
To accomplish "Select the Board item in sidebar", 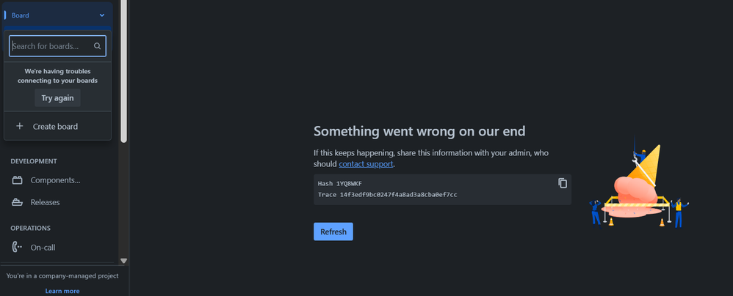I will pyautogui.click(x=57, y=15).
